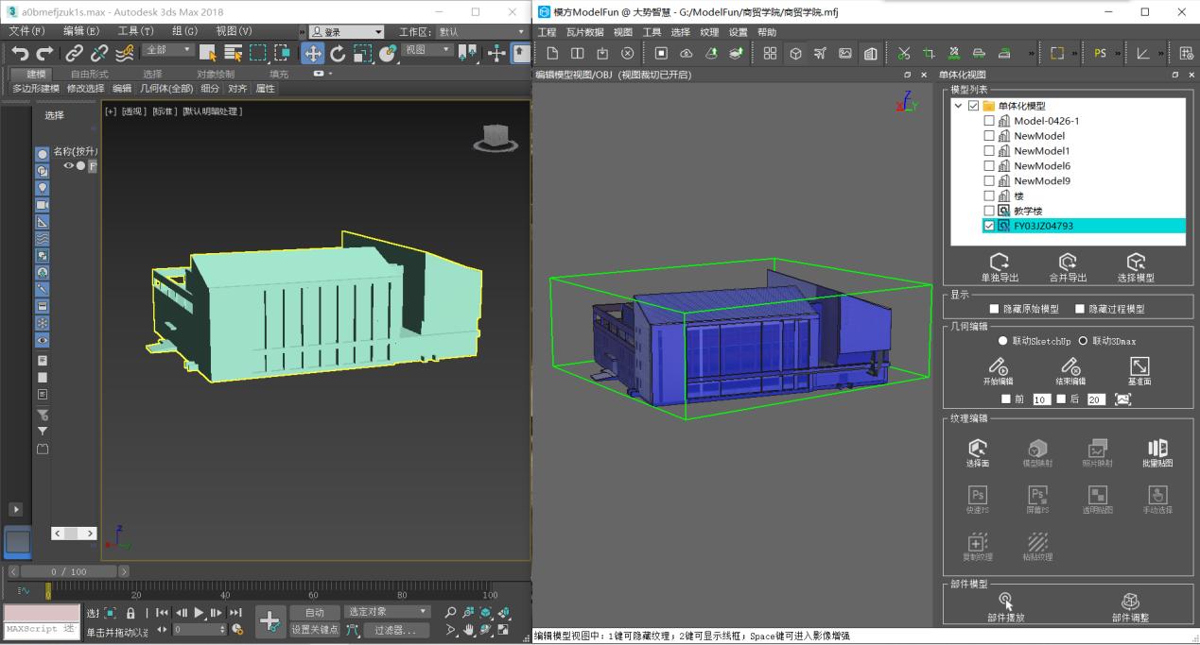The image size is (1200, 645).
Task: Activate Select and Rotate tool in 3ds Max
Action: click(338, 54)
